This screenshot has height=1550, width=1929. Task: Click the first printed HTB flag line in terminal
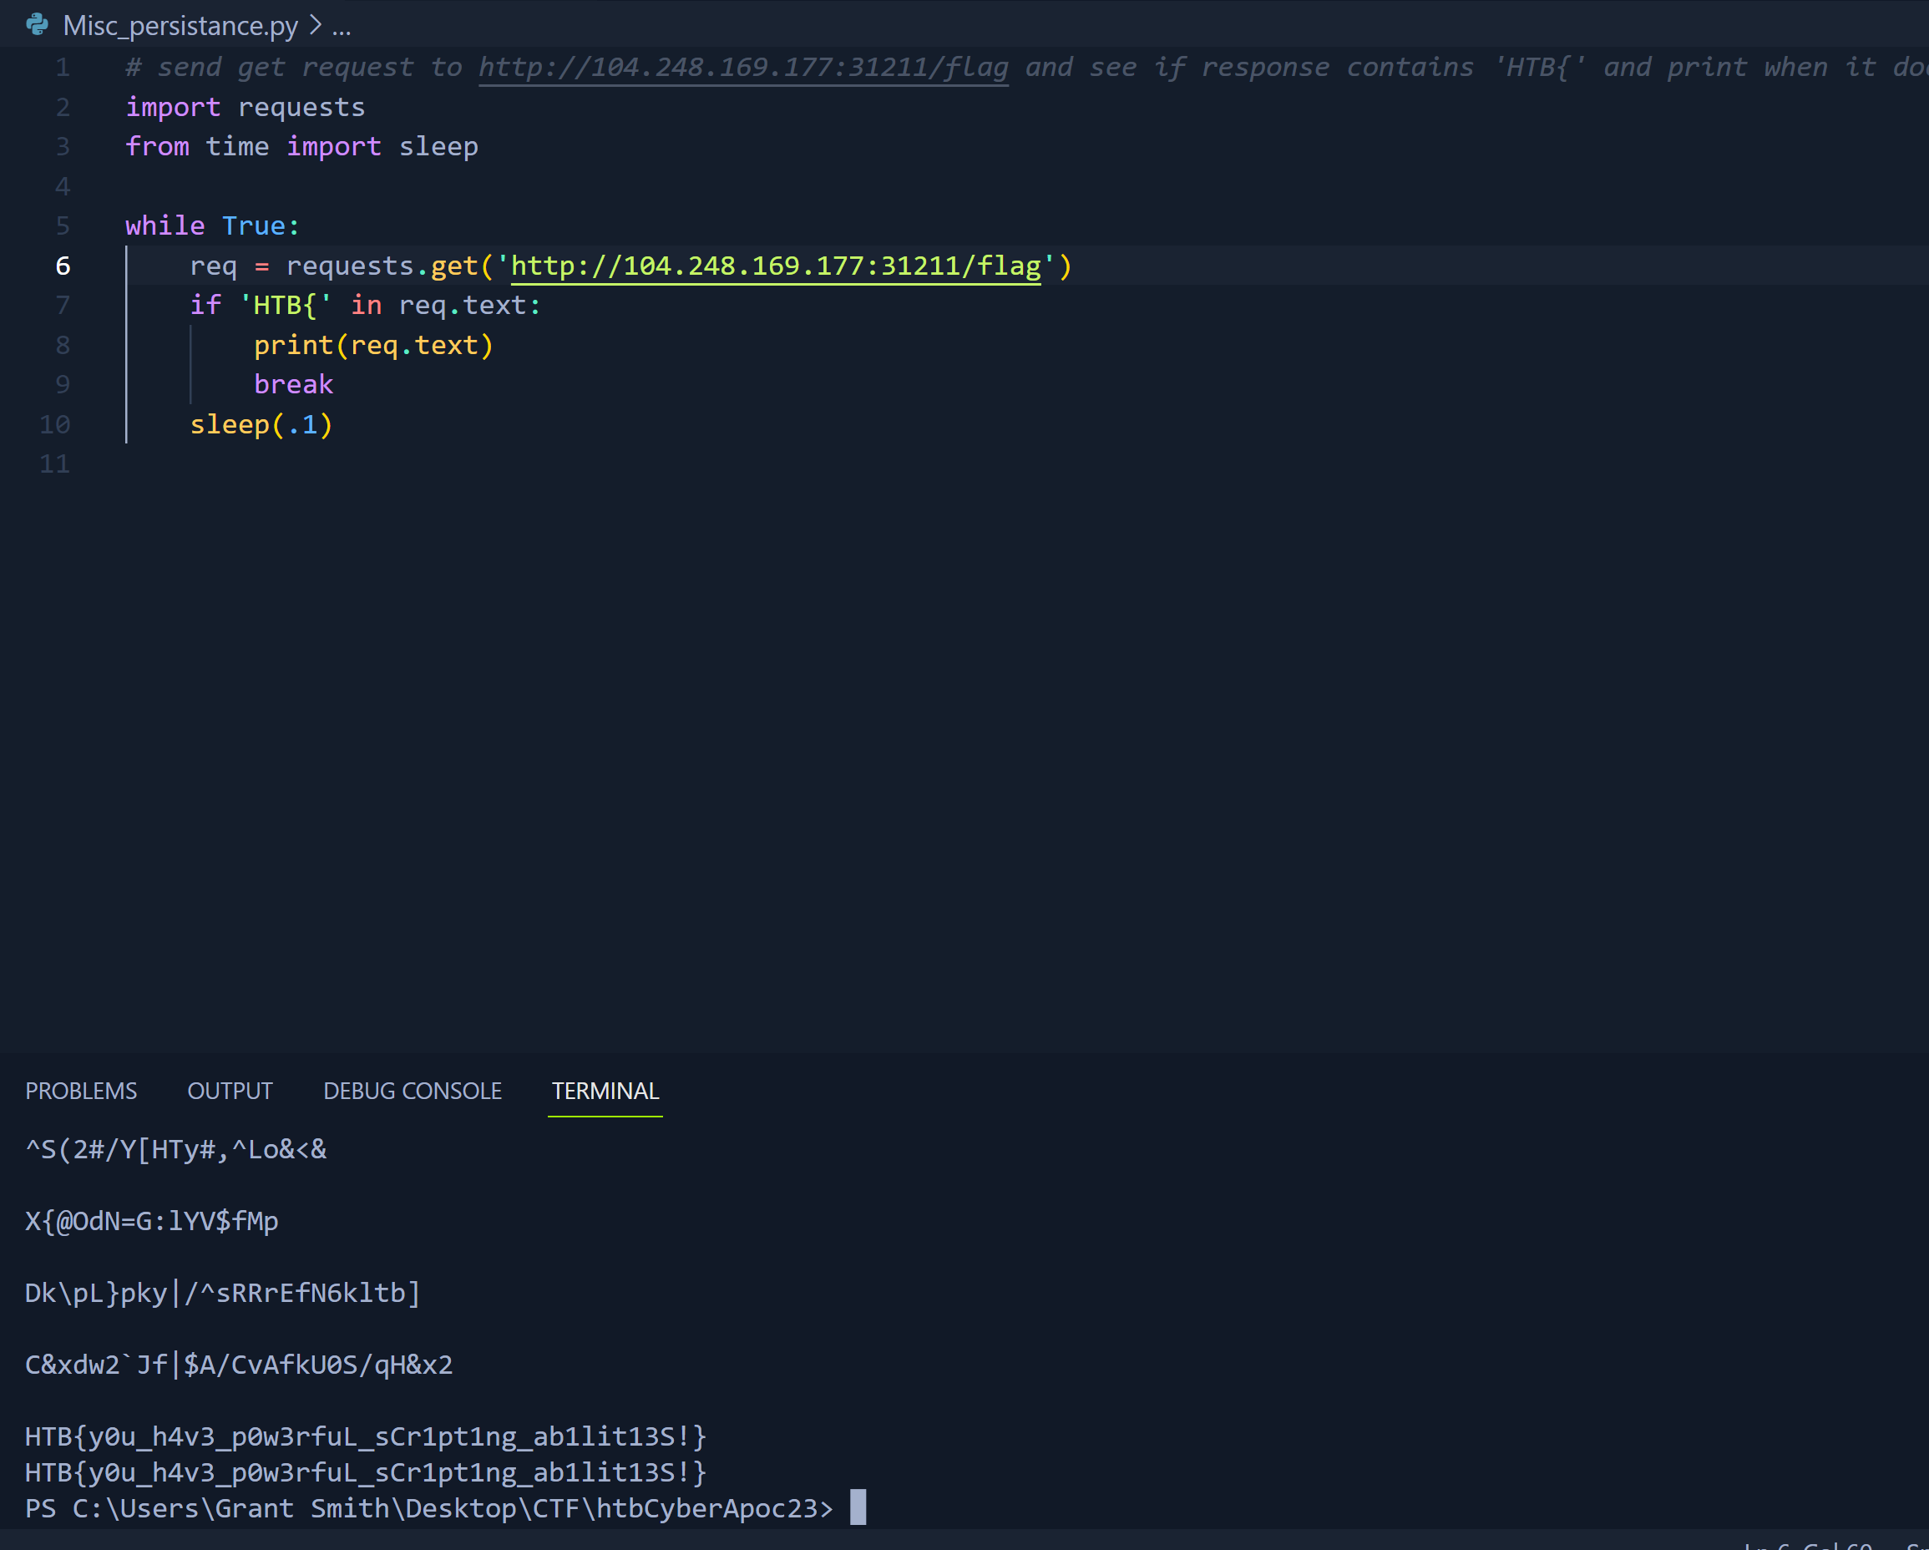tap(365, 1436)
